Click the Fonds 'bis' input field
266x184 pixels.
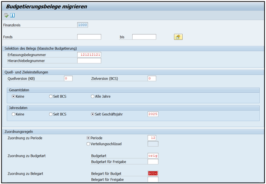pos(144,37)
